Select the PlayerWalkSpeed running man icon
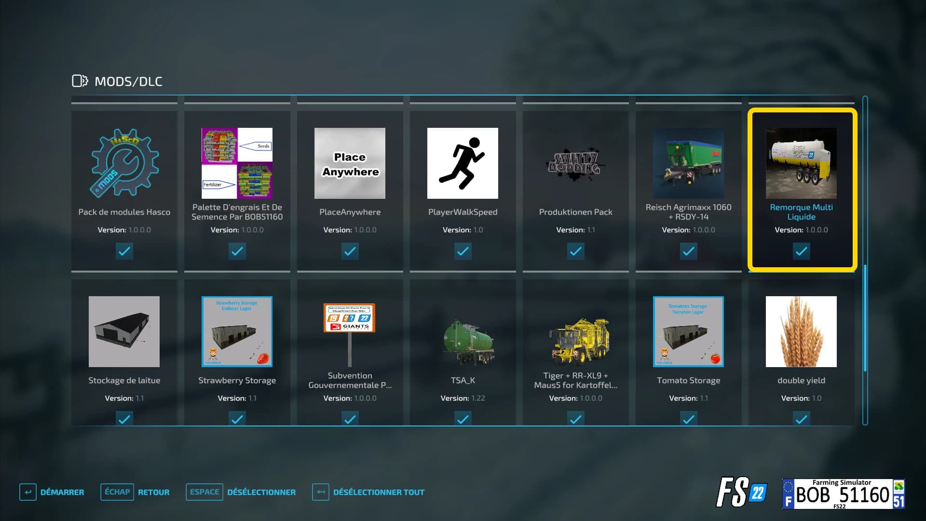The width and height of the screenshot is (926, 521). click(463, 163)
